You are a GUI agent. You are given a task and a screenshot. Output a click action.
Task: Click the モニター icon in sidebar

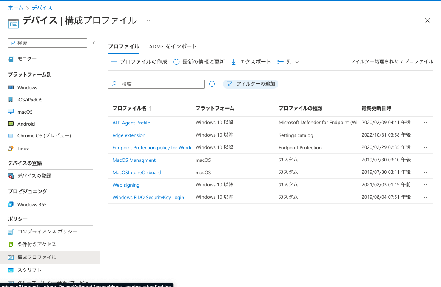[11, 59]
